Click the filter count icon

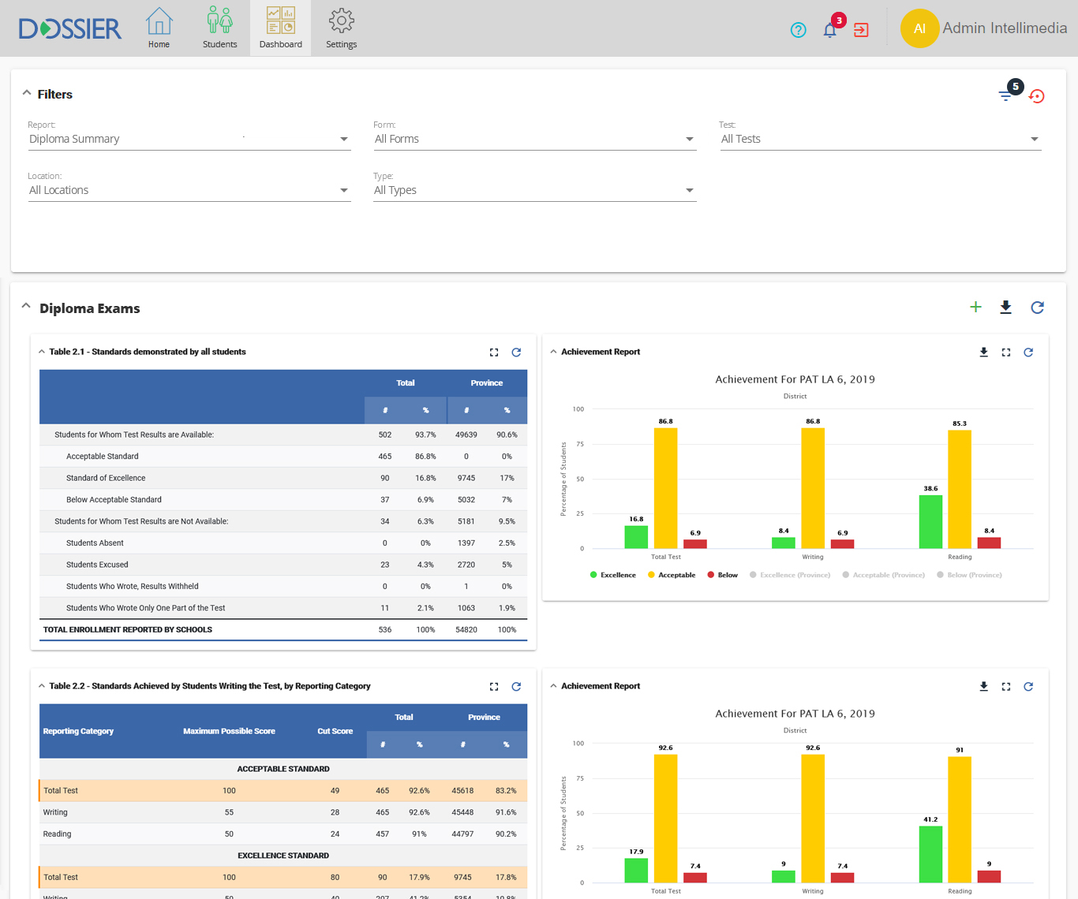click(x=1006, y=95)
